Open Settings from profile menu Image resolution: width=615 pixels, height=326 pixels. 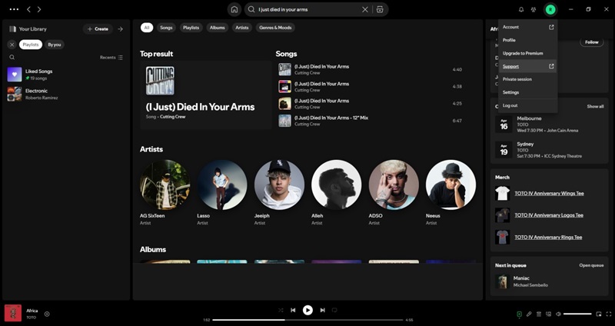[528, 92]
